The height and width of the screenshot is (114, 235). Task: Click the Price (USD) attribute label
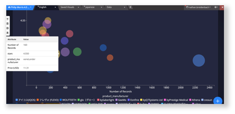coord(13,68)
